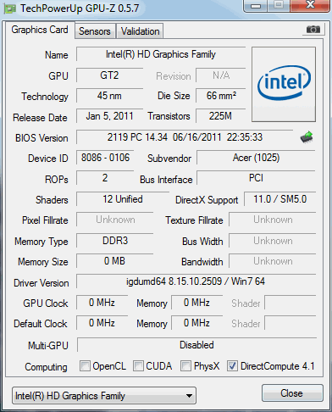The width and height of the screenshot is (332, 412).
Task: Click the Driver Version field
Action: [x=196, y=281]
